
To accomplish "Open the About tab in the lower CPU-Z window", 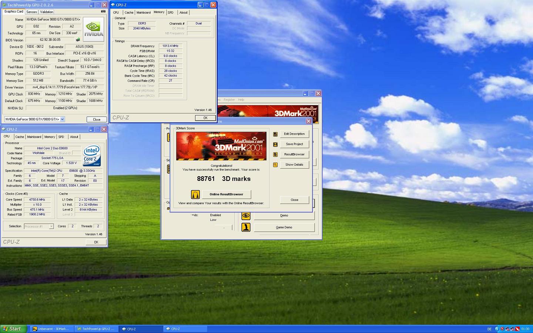I will coord(74,137).
